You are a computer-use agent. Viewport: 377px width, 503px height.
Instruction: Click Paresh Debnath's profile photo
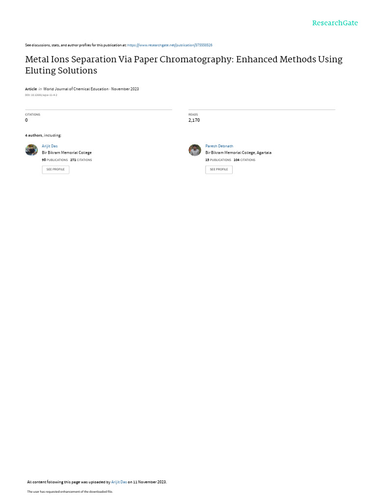click(195, 150)
